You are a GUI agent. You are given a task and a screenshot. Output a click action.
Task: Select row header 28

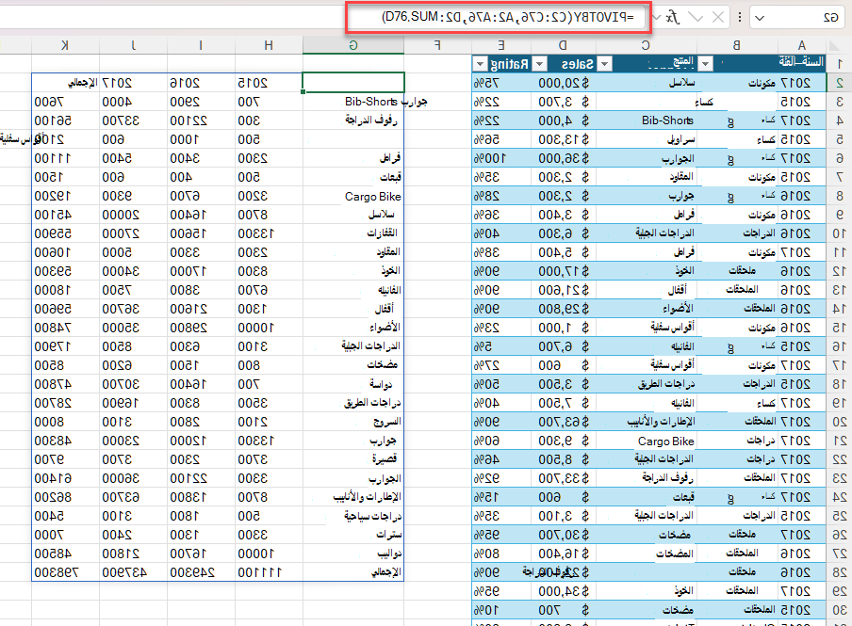click(x=840, y=572)
